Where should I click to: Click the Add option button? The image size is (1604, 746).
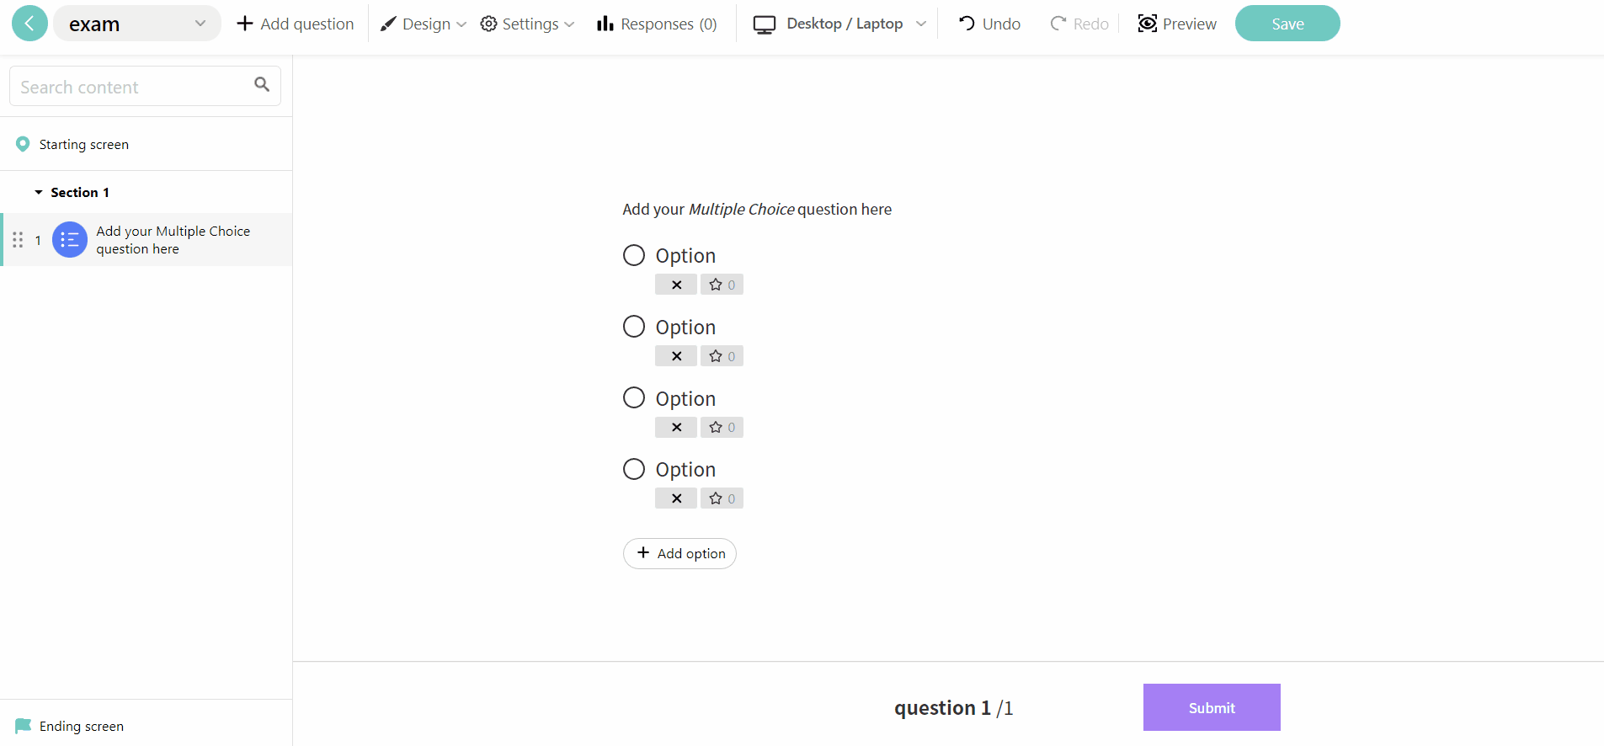click(679, 553)
